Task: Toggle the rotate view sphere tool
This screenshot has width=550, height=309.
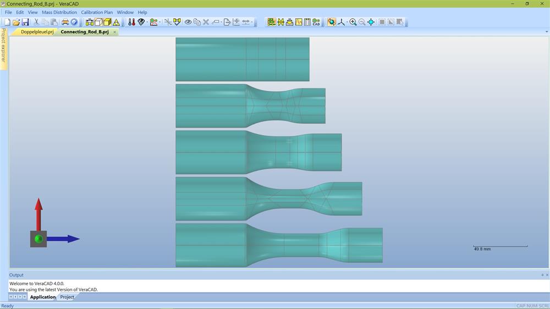Action: tap(331, 22)
